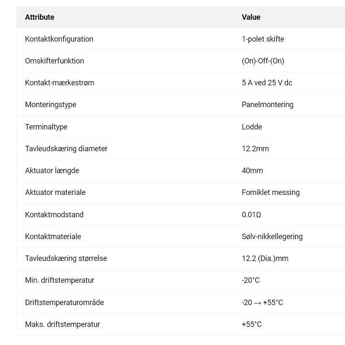Image resolution: width=345 pixels, height=345 pixels.
Task: Select the Kontaktkonfiguration attribute label
Action: click(x=59, y=39)
